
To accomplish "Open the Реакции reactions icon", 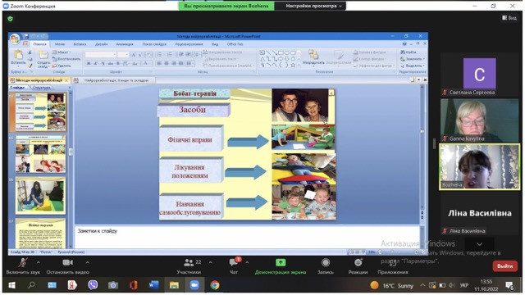I will 358,262.
